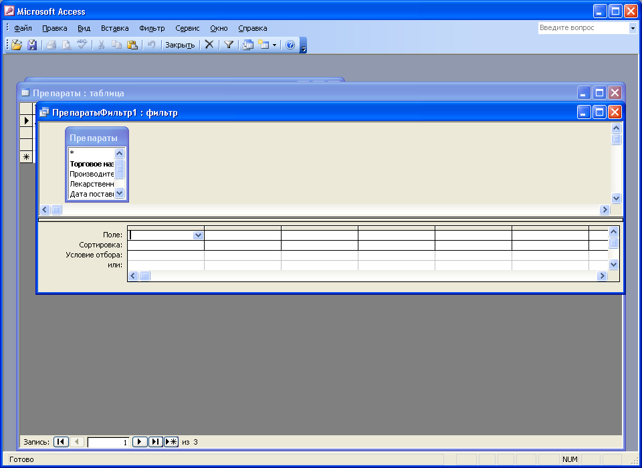Apply the filter using the funnel icon
Screen dimensions: 642x468
coord(229,45)
